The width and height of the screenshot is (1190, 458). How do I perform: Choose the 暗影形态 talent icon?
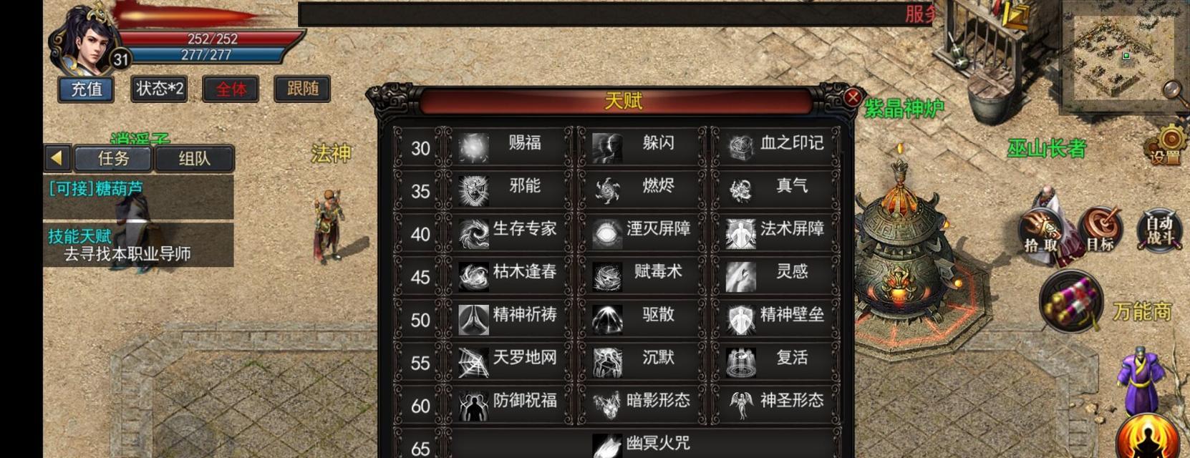pyautogui.click(x=607, y=405)
